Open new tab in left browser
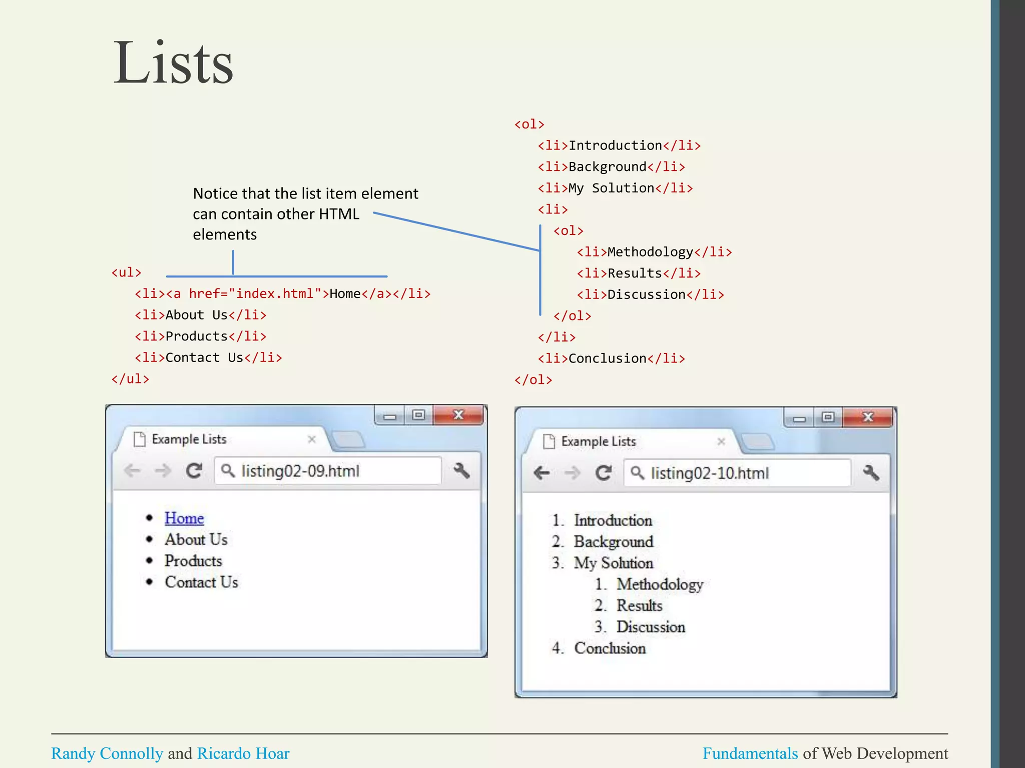The width and height of the screenshot is (1025, 768). pos(349,439)
